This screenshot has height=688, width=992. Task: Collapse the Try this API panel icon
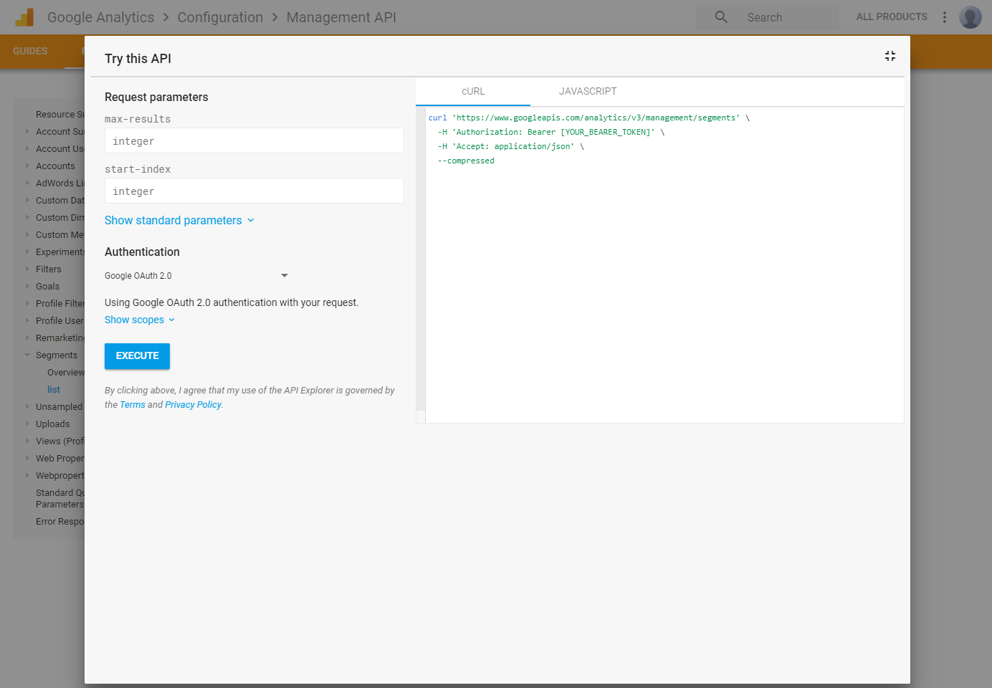coord(890,56)
